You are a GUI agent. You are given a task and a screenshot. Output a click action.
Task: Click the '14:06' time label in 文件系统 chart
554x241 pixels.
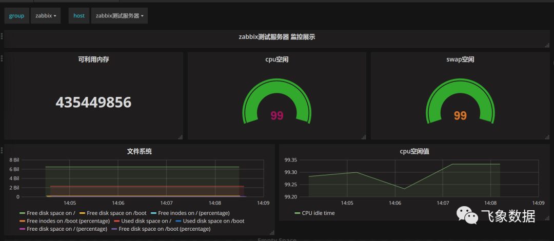pyautogui.click(x=118, y=203)
